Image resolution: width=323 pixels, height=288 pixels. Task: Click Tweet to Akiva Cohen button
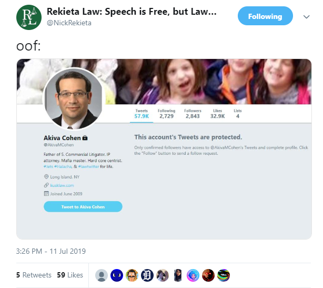83,206
